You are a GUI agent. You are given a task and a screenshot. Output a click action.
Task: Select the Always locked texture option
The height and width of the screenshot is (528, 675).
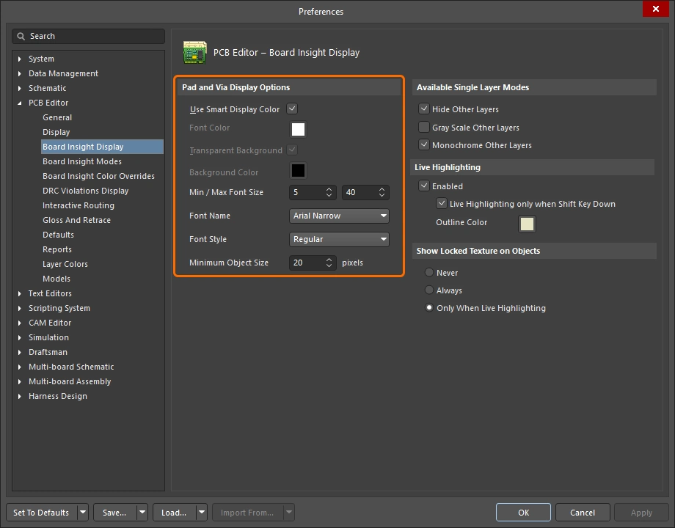click(429, 290)
